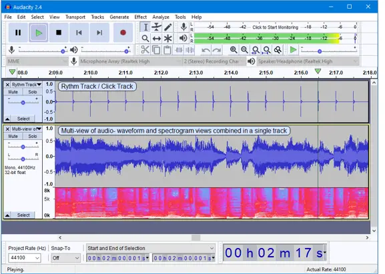The image size is (385, 274).
Task: Click the playback meter speaker icon
Action: tap(183, 38)
